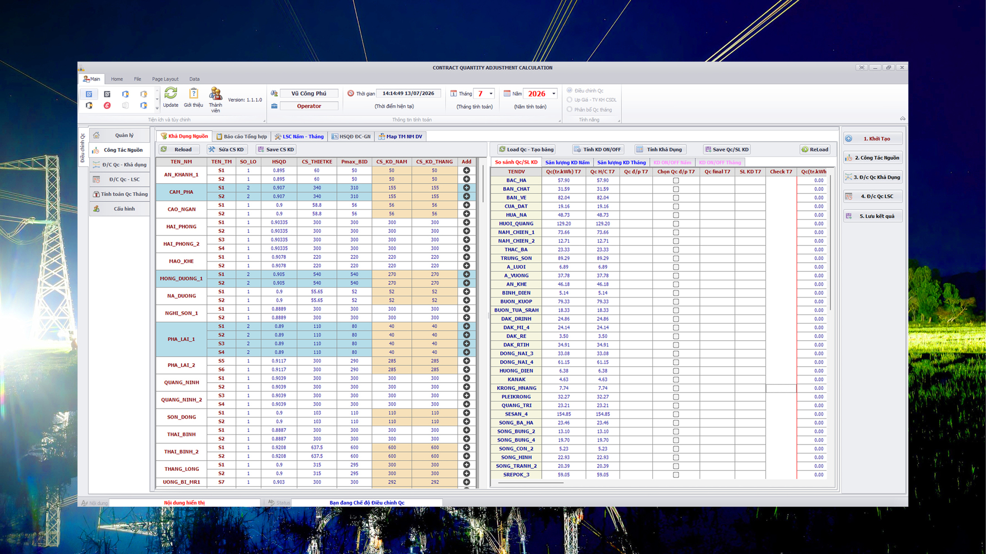Image resolution: width=986 pixels, height=554 pixels.
Task: Tick the Chọn Qc đ/p checkbox for BAN_CHAT
Action: click(676, 189)
